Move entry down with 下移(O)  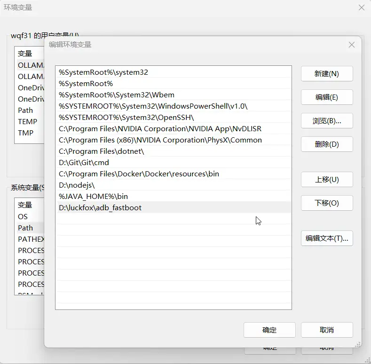tap(327, 203)
